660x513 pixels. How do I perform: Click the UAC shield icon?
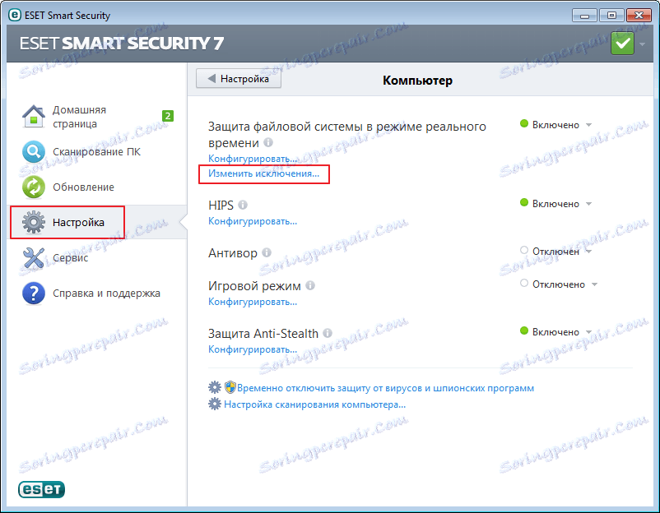[230, 387]
